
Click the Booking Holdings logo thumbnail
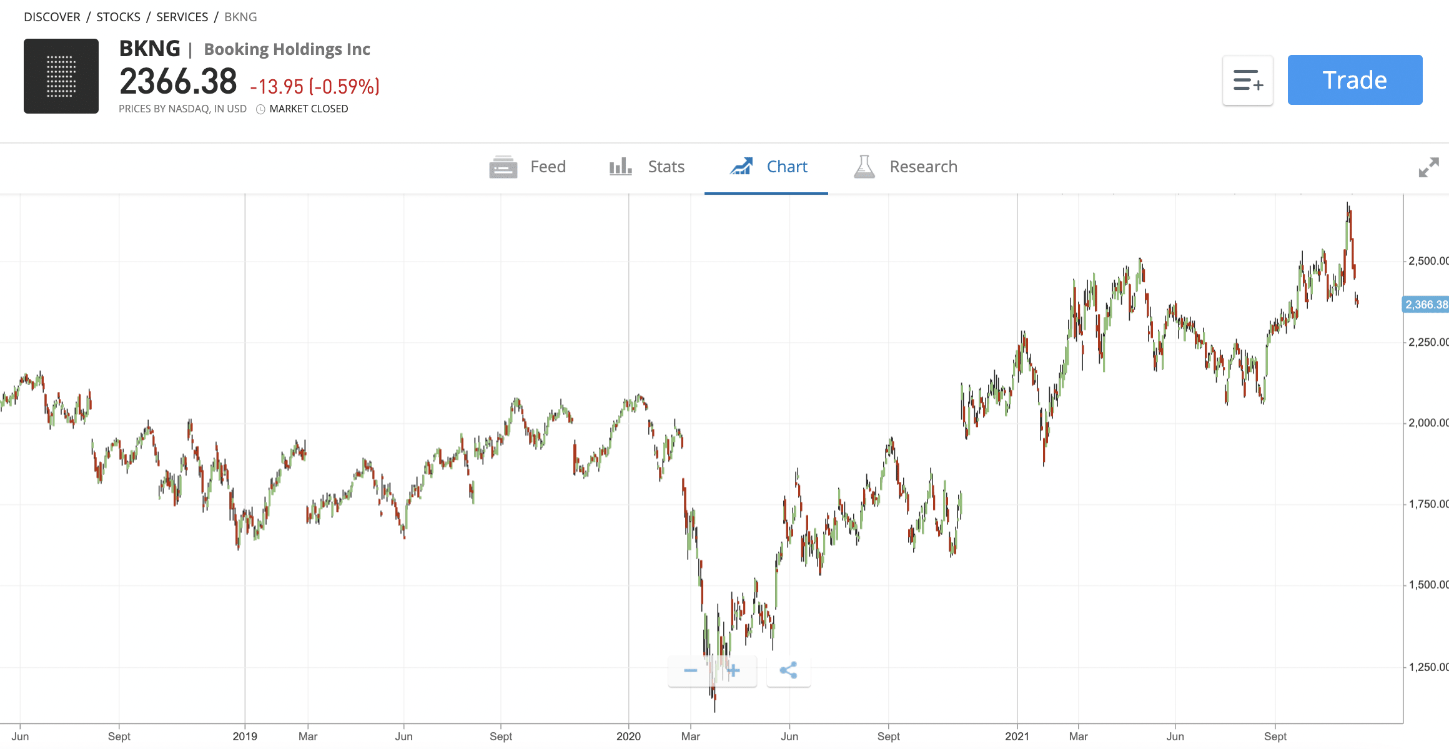click(x=61, y=76)
